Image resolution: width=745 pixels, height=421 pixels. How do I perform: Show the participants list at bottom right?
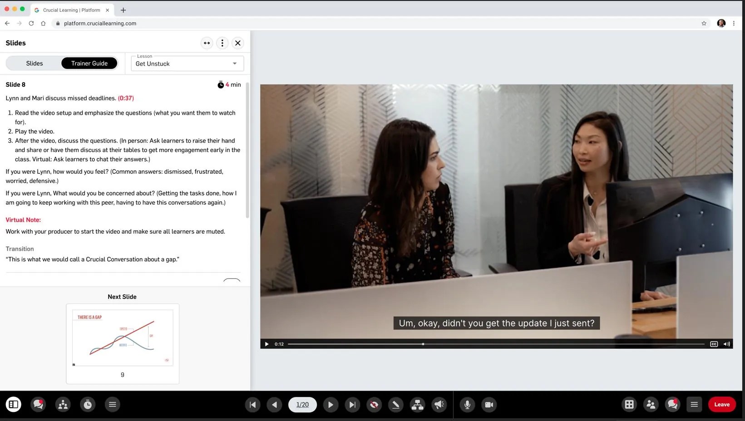click(x=651, y=404)
